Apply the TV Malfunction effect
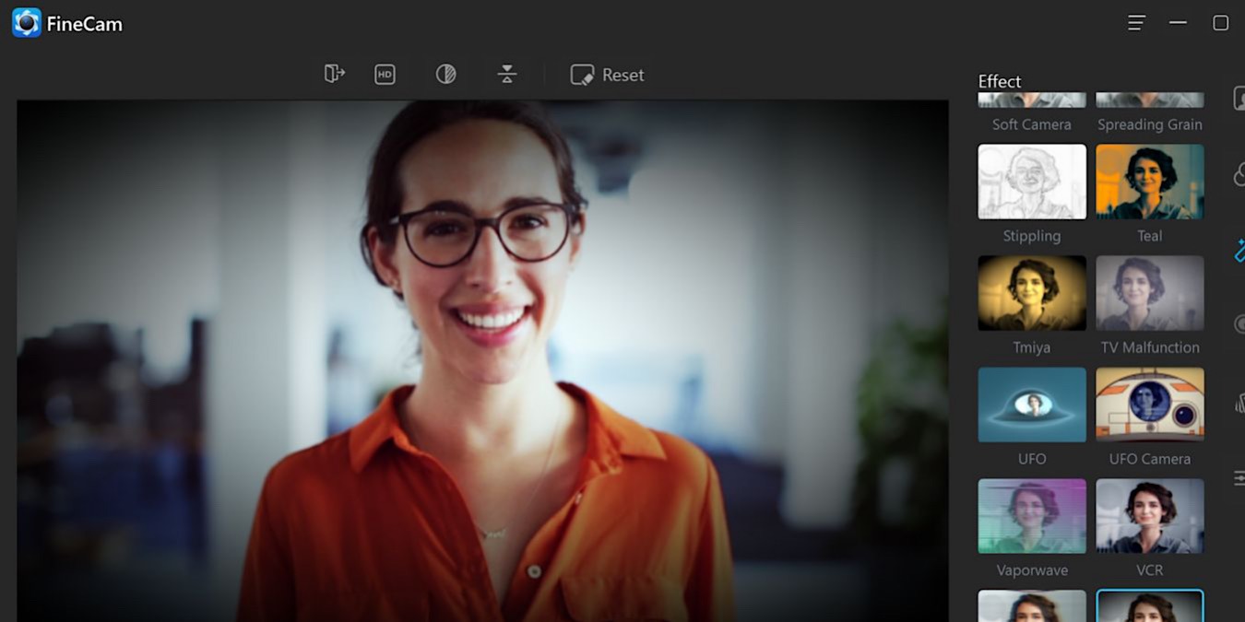Screen dimensions: 1245x622 (x=1149, y=293)
